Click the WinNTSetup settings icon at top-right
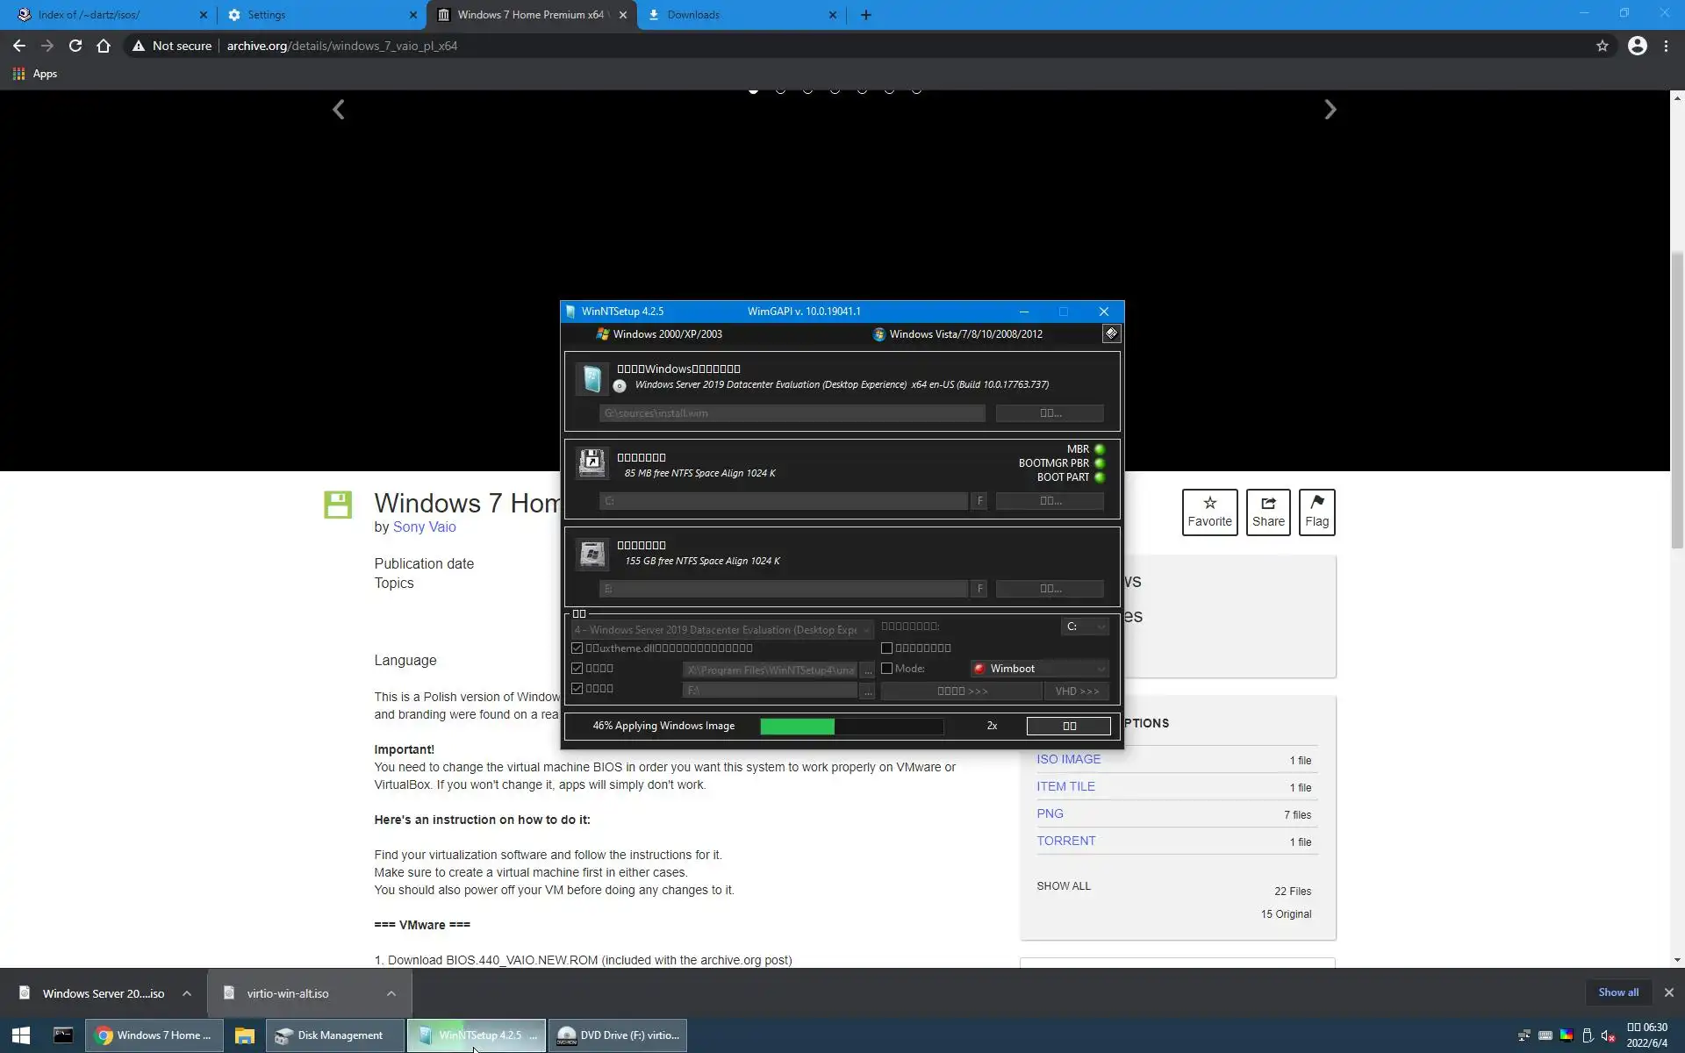 (1110, 333)
